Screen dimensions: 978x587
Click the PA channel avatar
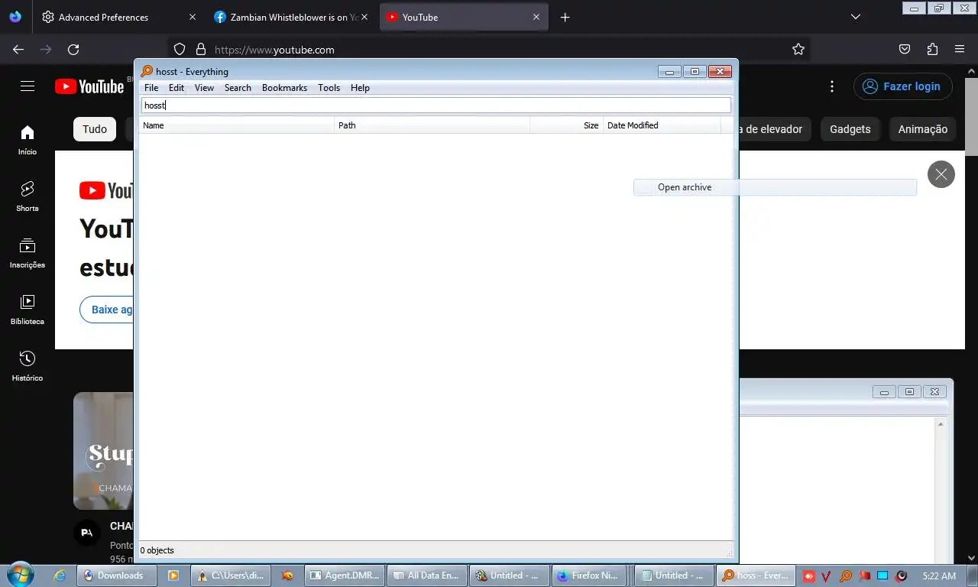[87, 532]
